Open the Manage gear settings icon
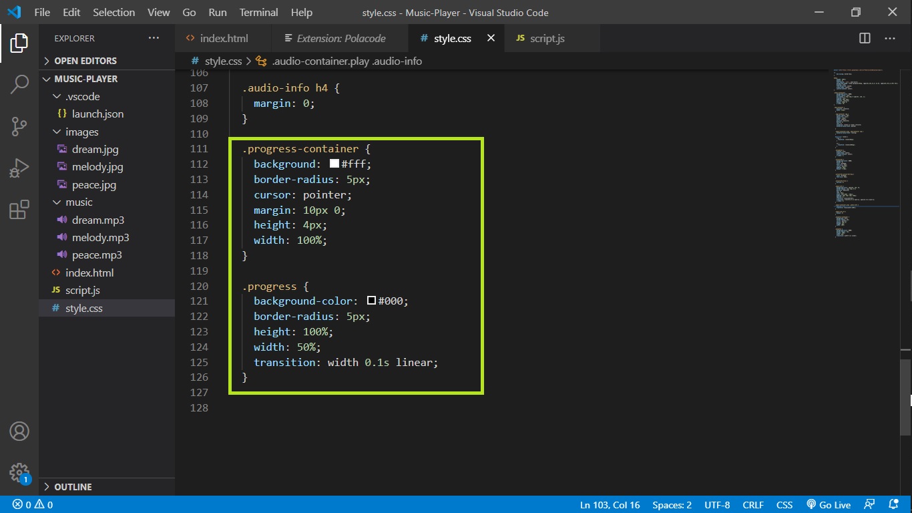 (19, 473)
